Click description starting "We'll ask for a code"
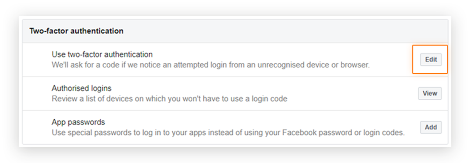Image resolution: width=470 pixels, height=163 pixels. (211, 65)
